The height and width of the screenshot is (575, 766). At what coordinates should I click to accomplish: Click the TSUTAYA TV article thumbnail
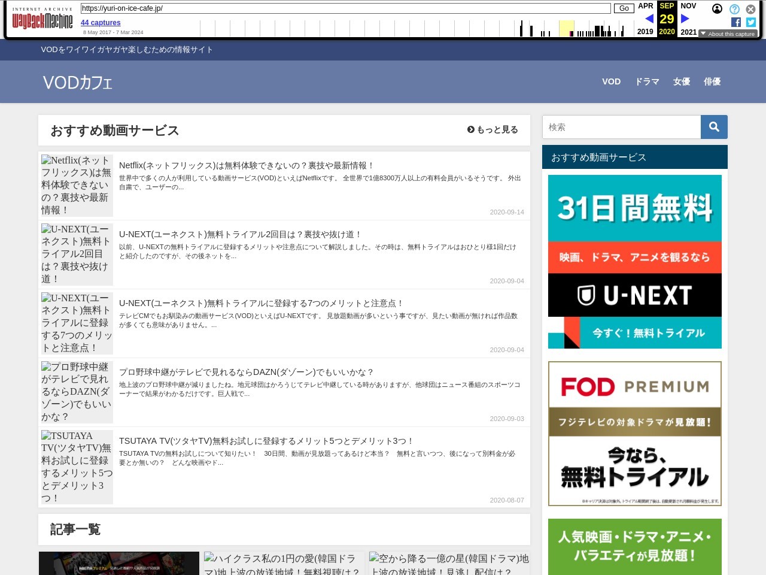tap(77, 467)
